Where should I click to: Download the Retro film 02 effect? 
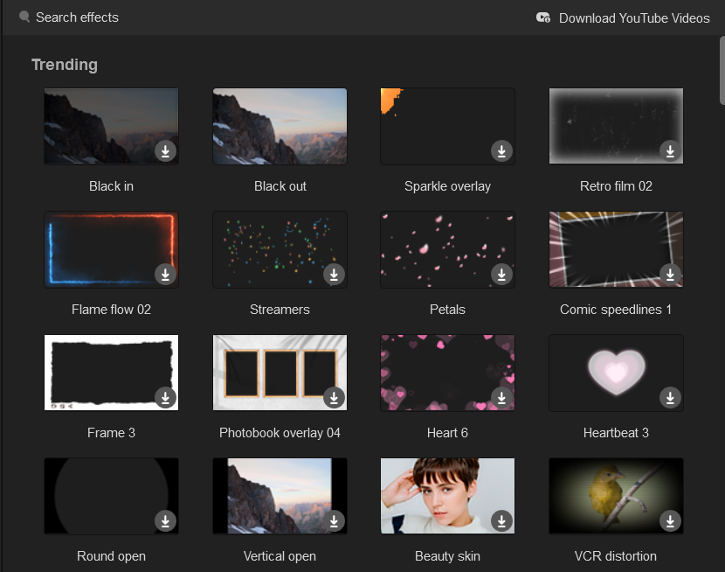point(670,150)
